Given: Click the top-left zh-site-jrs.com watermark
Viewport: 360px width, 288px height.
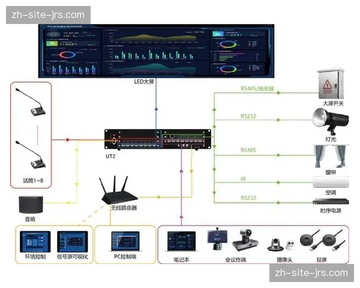Looking at the screenshot, I should click(x=48, y=14).
